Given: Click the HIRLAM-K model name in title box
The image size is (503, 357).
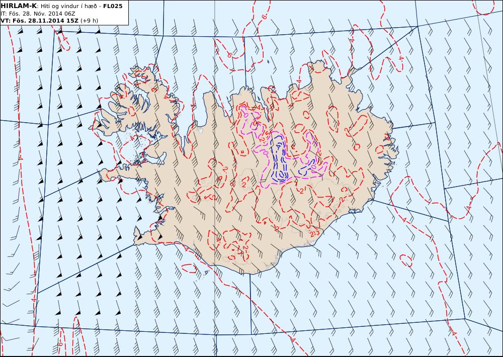Looking at the screenshot, I should [19, 6].
